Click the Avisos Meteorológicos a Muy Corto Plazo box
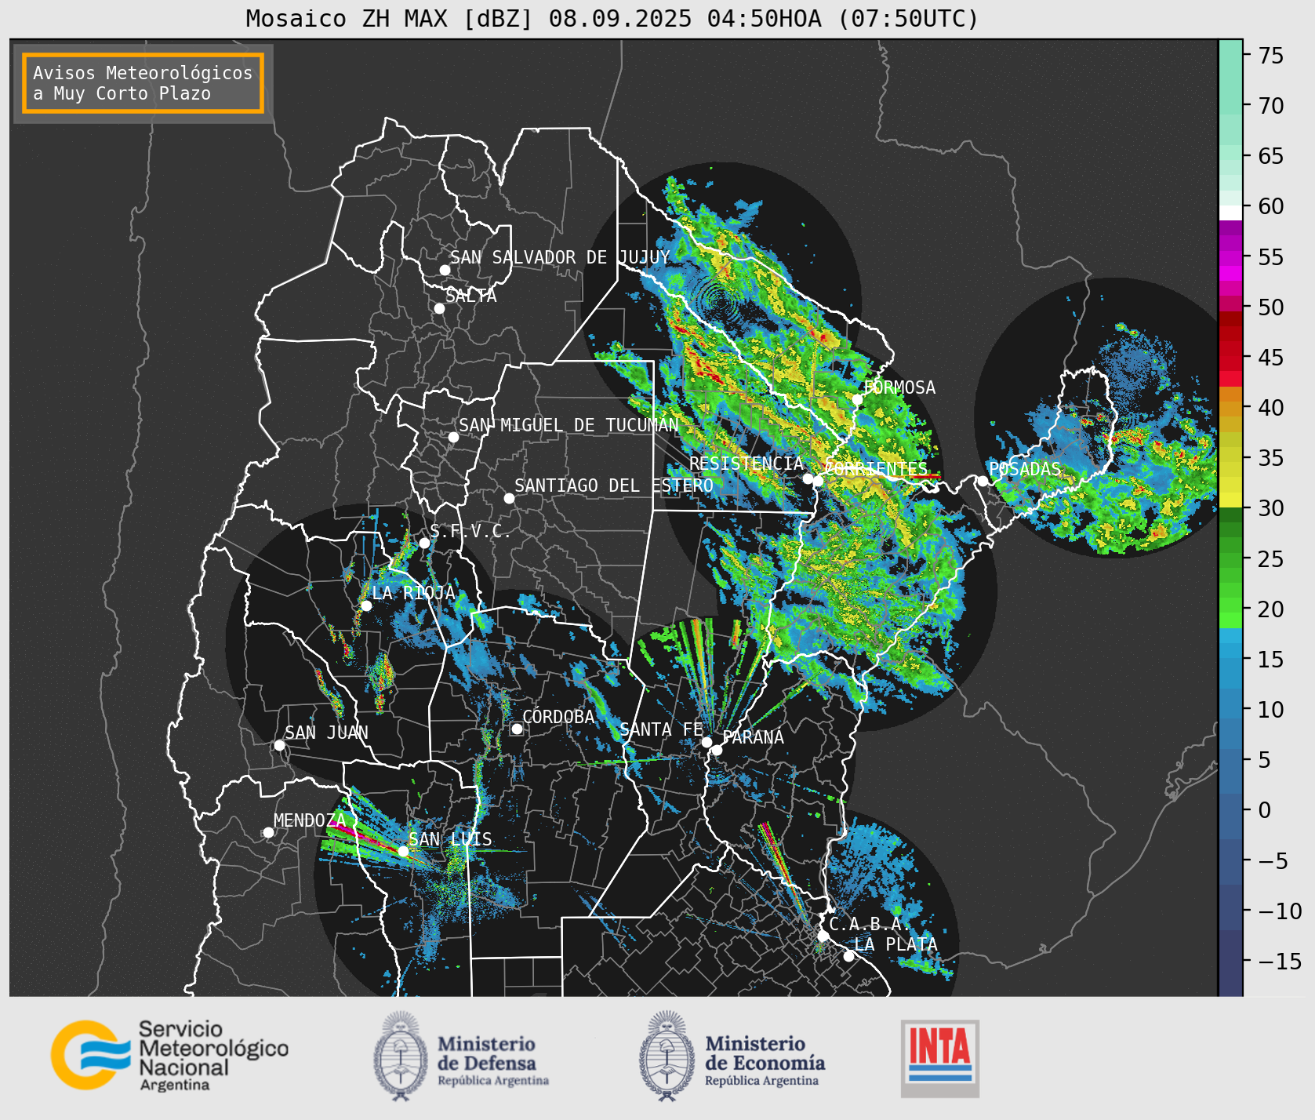The height and width of the screenshot is (1120, 1315). coord(143,83)
